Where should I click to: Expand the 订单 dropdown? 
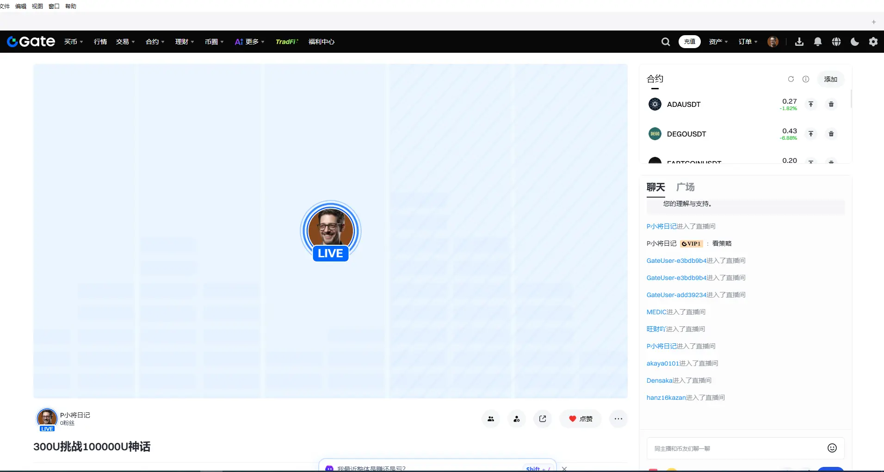tap(748, 42)
